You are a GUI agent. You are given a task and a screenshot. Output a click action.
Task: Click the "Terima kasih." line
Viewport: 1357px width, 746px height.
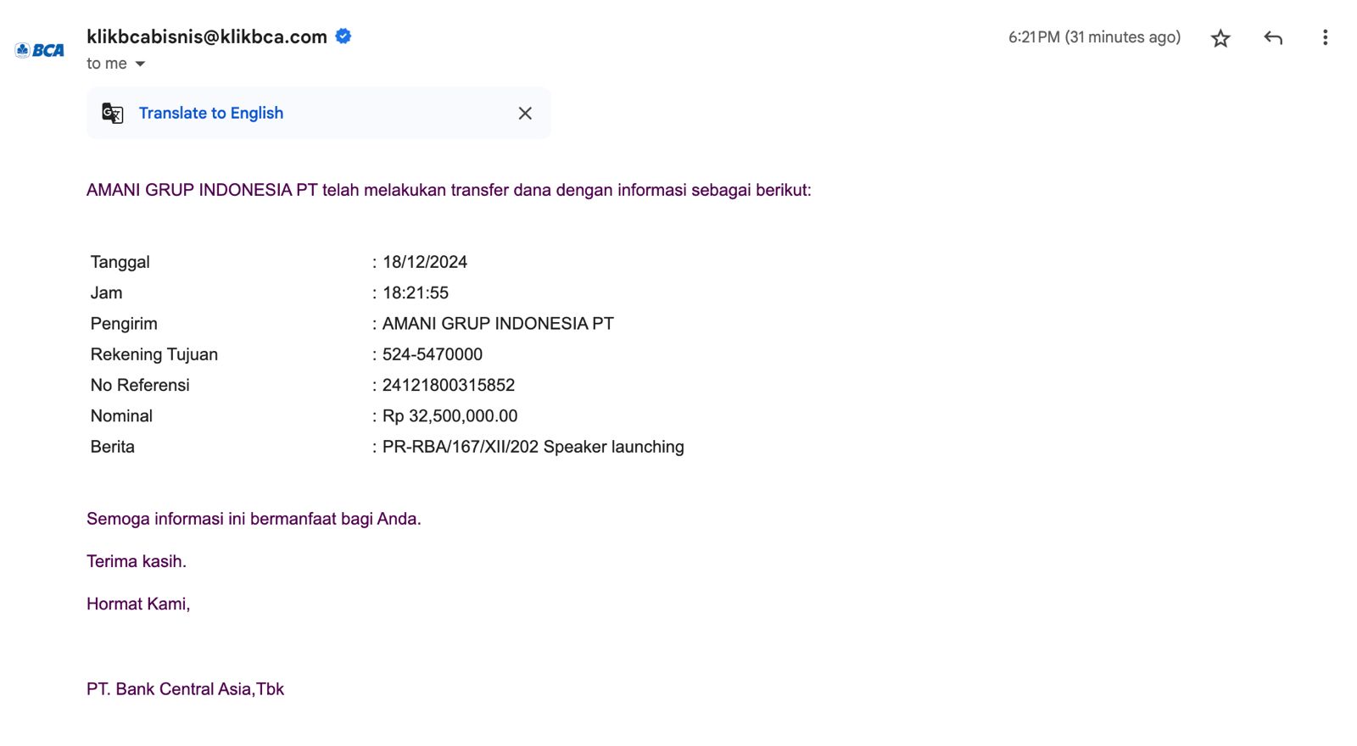(137, 561)
